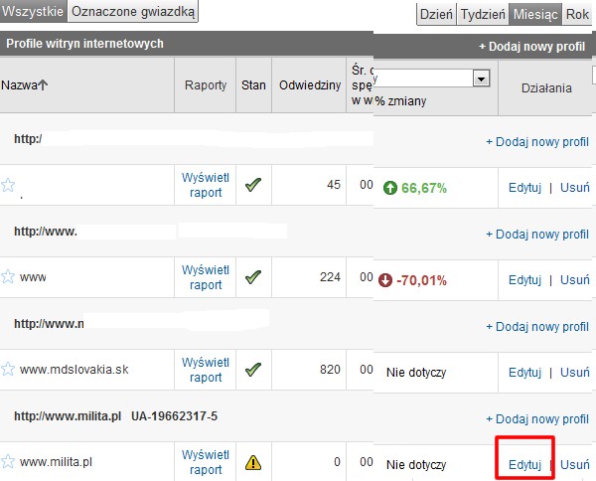Viewport: 596px width, 481px height.
Task: Click www.mdslovakia.sk profile name
Action: pyautogui.click(x=74, y=370)
